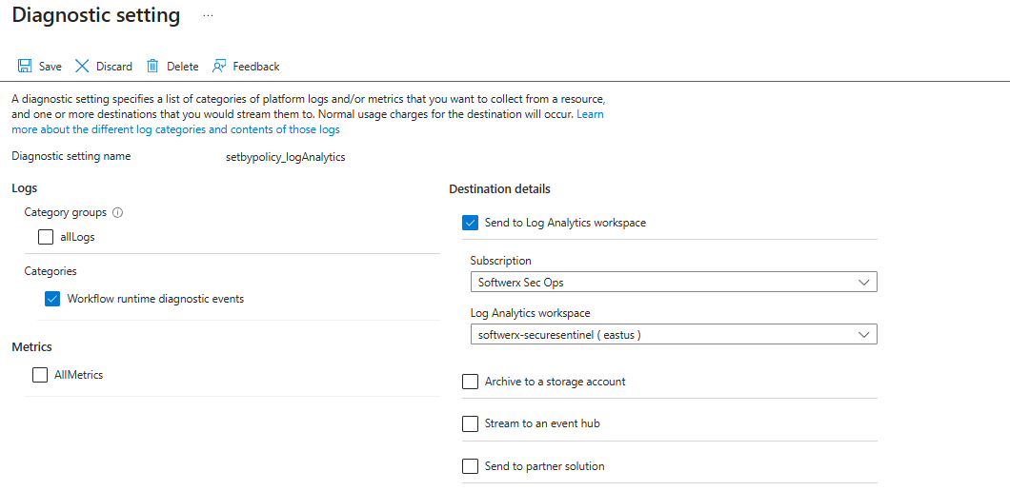Viewport: 1010px width, 491px height.
Task: Click the Delete trash can icon
Action: point(152,67)
